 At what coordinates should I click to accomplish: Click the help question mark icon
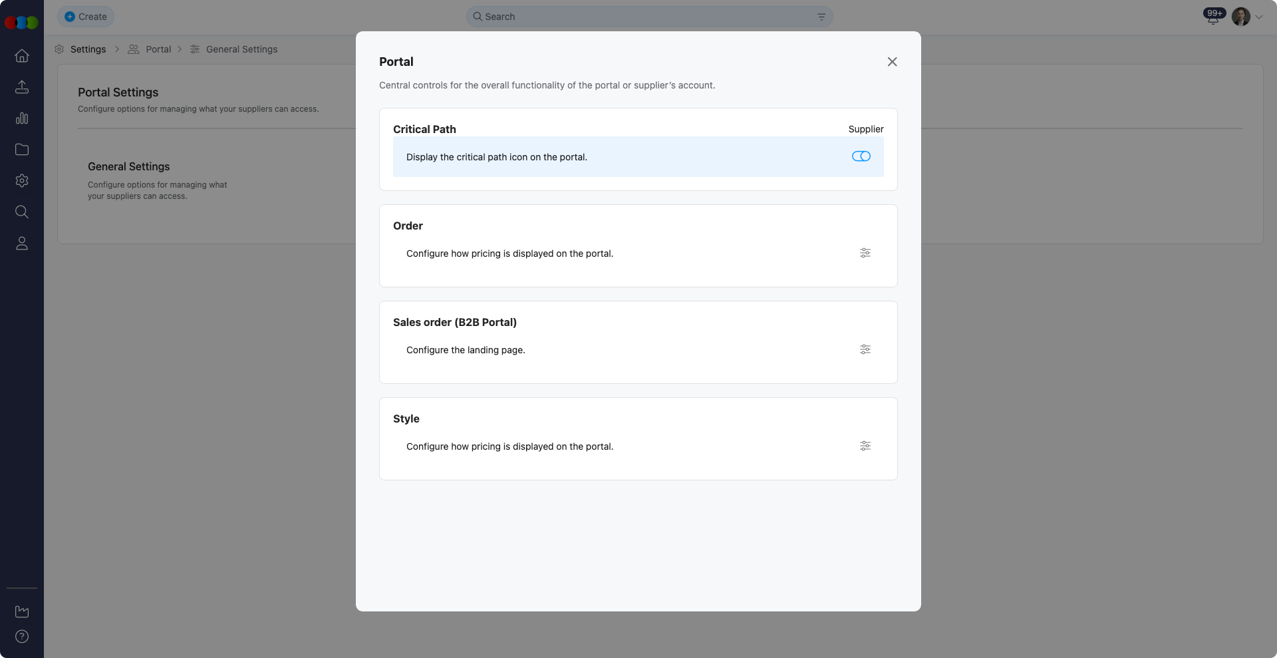point(22,637)
